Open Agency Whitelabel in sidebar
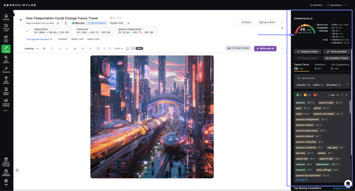Image resolution: width=355 pixels, height=191 pixels. 6,173
